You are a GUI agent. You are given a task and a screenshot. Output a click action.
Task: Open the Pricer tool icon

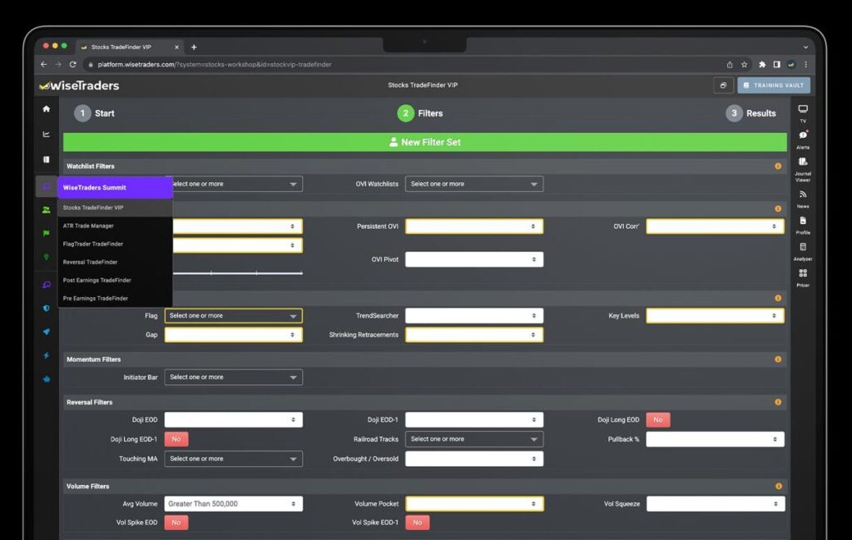coord(802,273)
